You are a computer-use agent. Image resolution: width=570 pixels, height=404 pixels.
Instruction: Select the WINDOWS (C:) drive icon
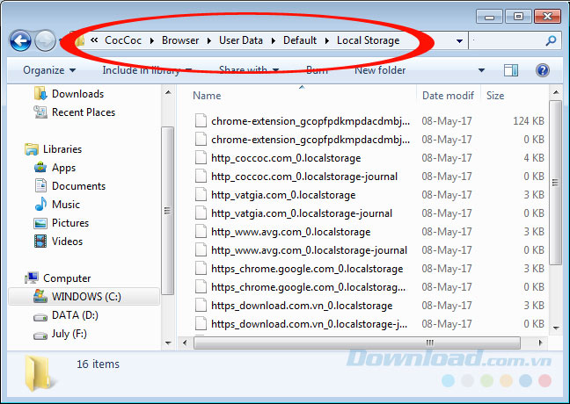[40, 296]
